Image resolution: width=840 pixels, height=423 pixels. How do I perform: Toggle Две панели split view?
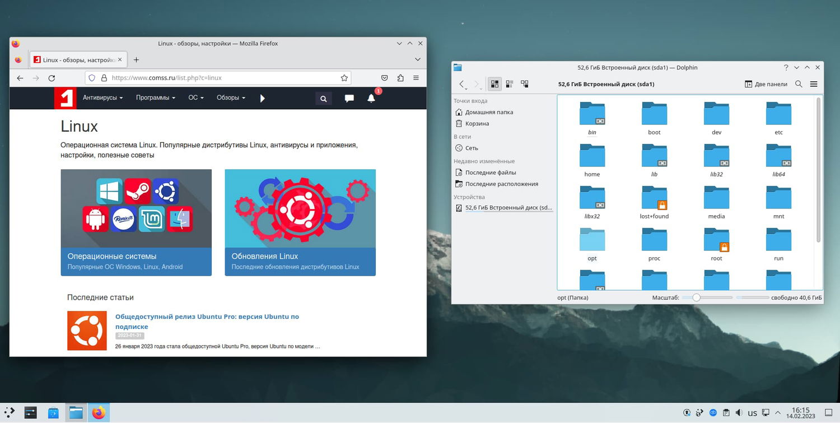tap(766, 84)
